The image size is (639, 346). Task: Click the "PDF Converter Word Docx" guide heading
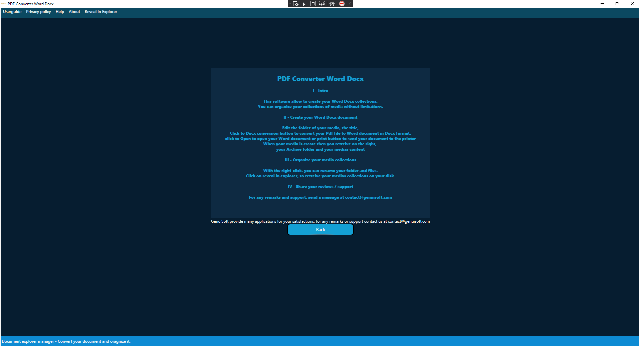(x=321, y=79)
